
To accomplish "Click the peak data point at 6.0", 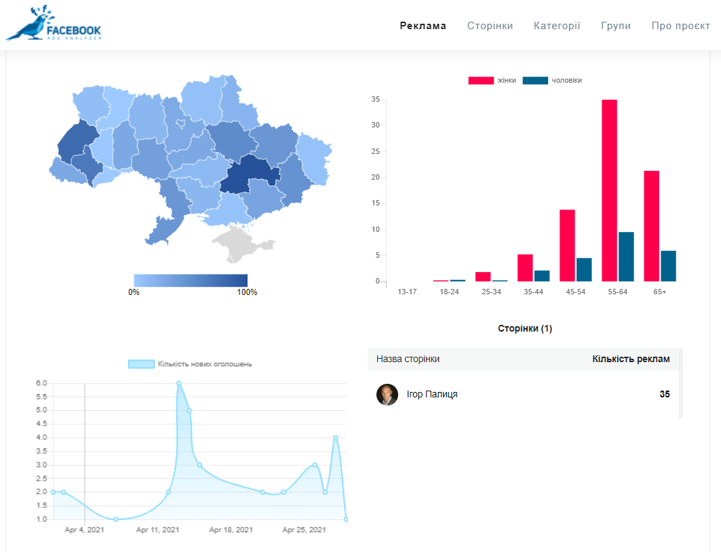I will point(179,383).
